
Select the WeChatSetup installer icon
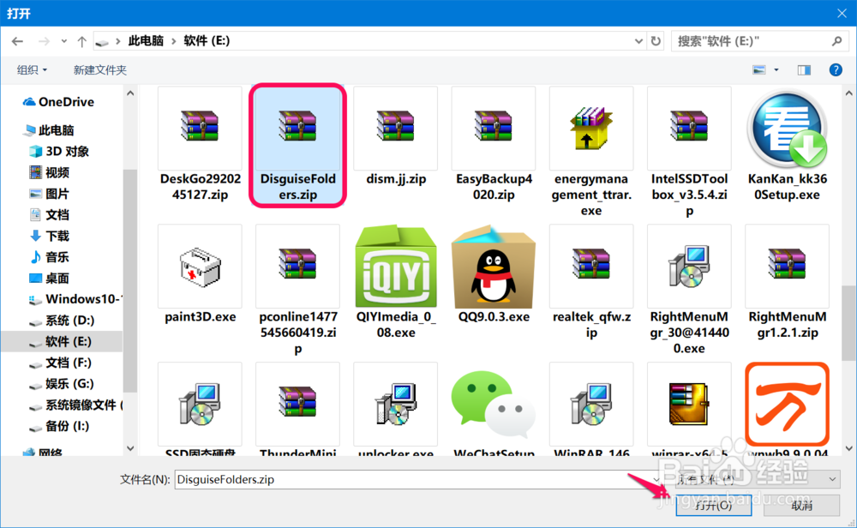[x=493, y=403]
